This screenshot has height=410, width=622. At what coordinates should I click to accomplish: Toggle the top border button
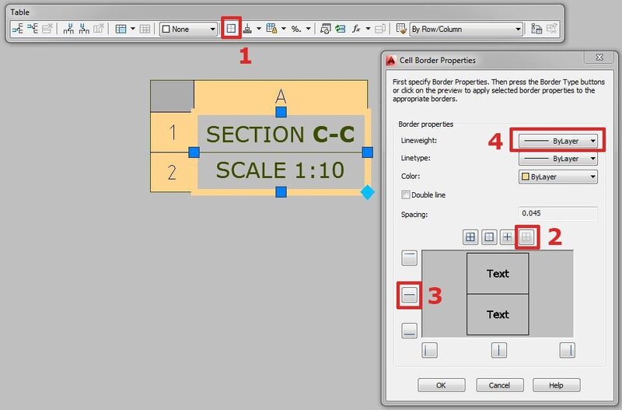coord(410,258)
